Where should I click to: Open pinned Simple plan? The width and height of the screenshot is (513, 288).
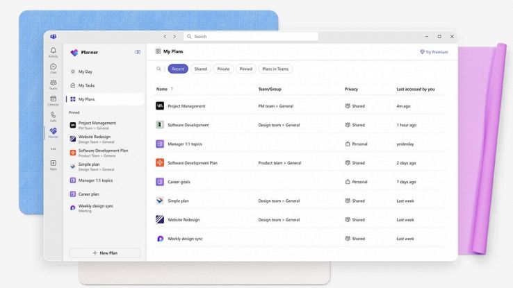click(105, 167)
